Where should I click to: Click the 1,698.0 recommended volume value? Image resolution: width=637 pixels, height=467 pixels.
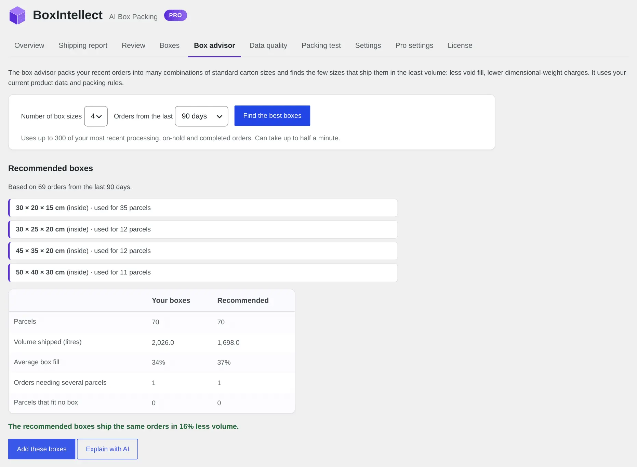(x=228, y=342)
